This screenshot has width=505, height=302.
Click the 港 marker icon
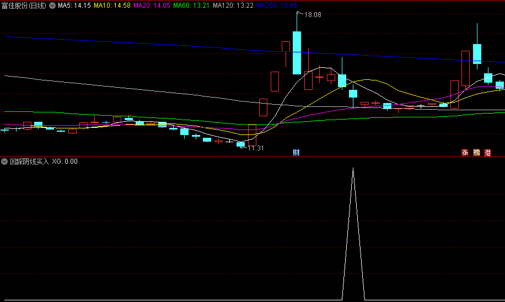pyautogui.click(x=487, y=152)
